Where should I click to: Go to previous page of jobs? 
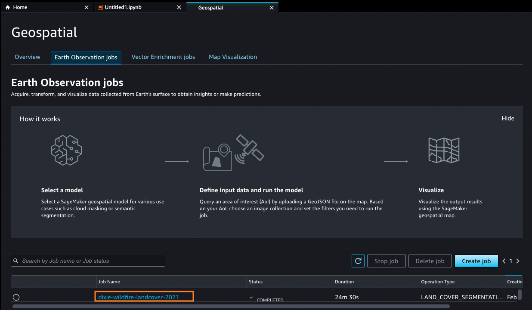(504, 261)
